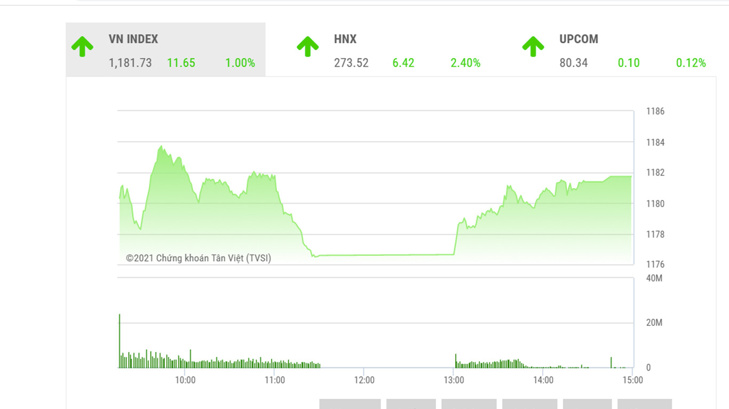This screenshot has width=729, height=409.
Task: Click the morning price peak near 1184
Action: click(161, 147)
